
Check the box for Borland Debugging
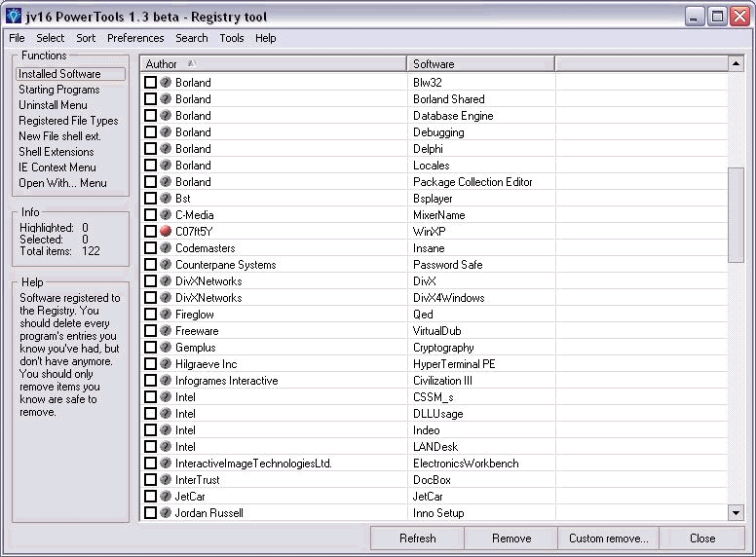point(150,132)
